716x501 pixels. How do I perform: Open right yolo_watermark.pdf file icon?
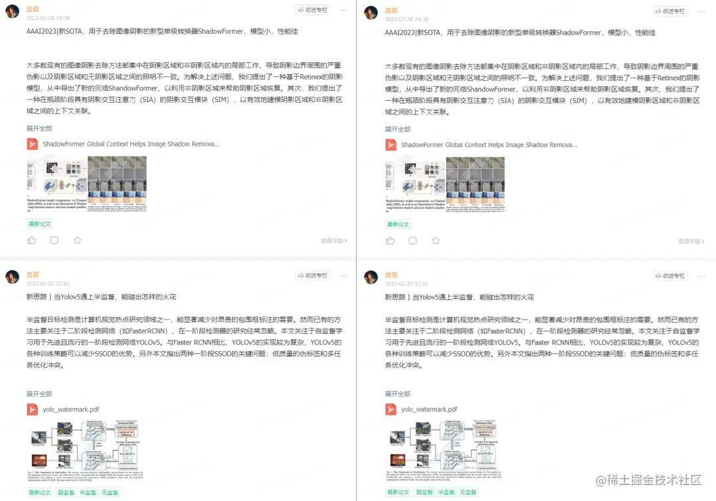point(391,410)
